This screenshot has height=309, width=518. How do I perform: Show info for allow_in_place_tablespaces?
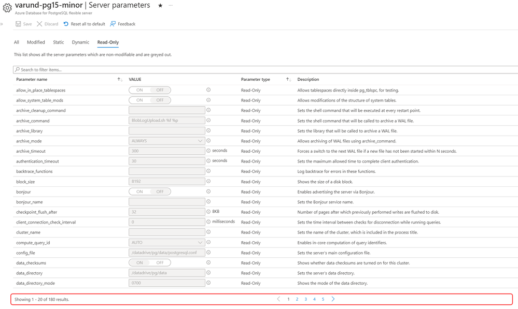pyautogui.click(x=208, y=90)
